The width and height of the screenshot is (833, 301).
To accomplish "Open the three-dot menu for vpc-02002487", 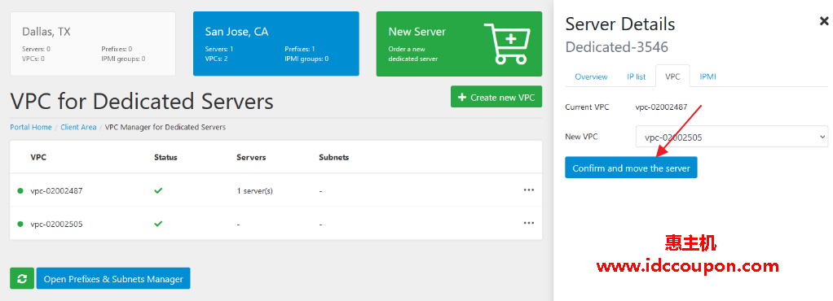I will 529,190.
